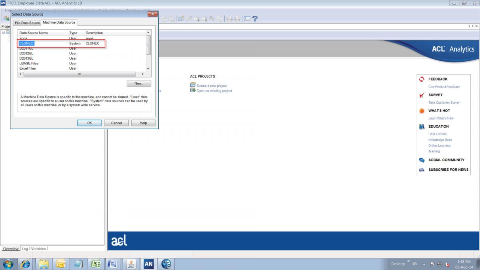
Task: Close the Select Data Source dialog
Action: pos(152,14)
